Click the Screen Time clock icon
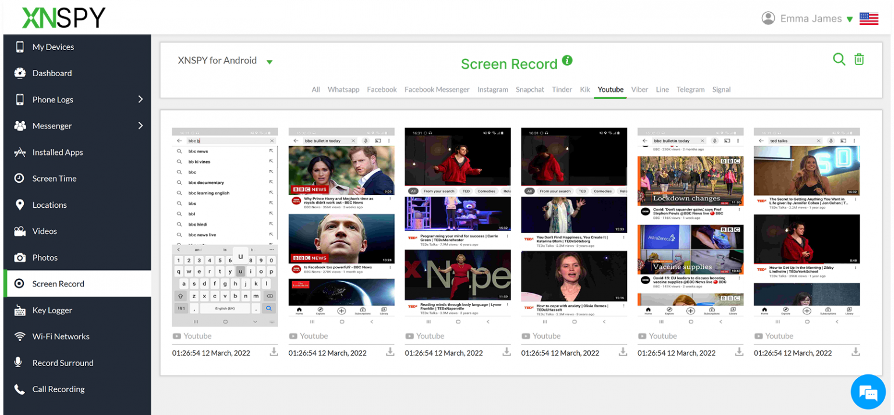894x415 pixels. (x=20, y=178)
